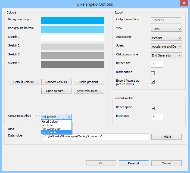
Task: Click Reset all button
Action: coord(134,163)
